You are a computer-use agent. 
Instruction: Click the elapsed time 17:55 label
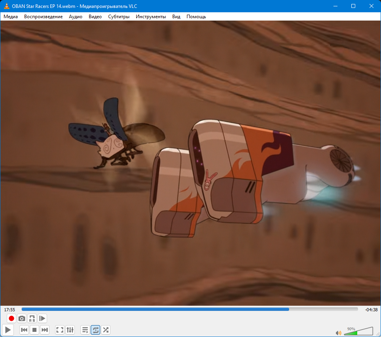(10, 310)
